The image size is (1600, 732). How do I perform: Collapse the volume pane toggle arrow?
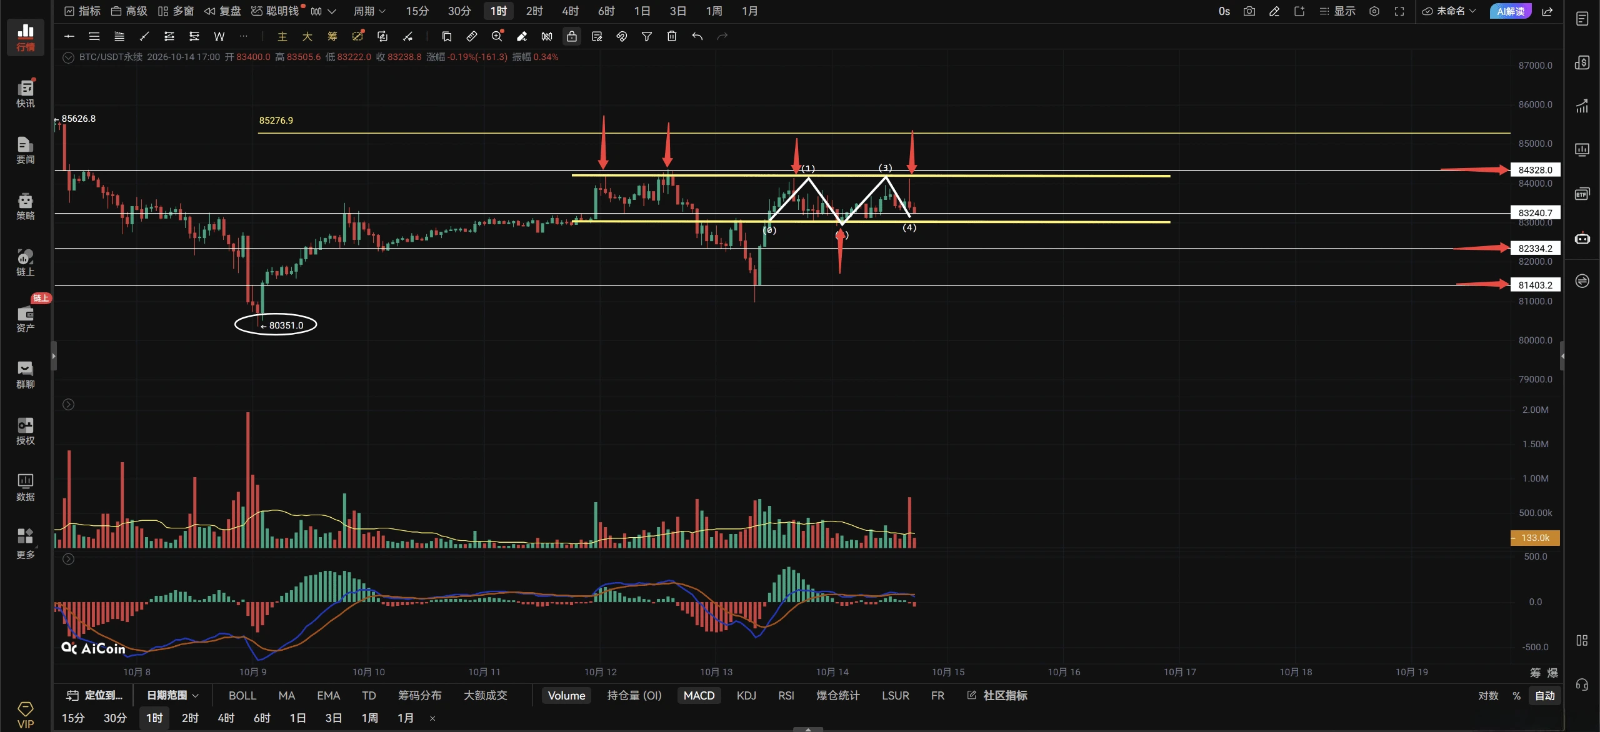(69, 405)
